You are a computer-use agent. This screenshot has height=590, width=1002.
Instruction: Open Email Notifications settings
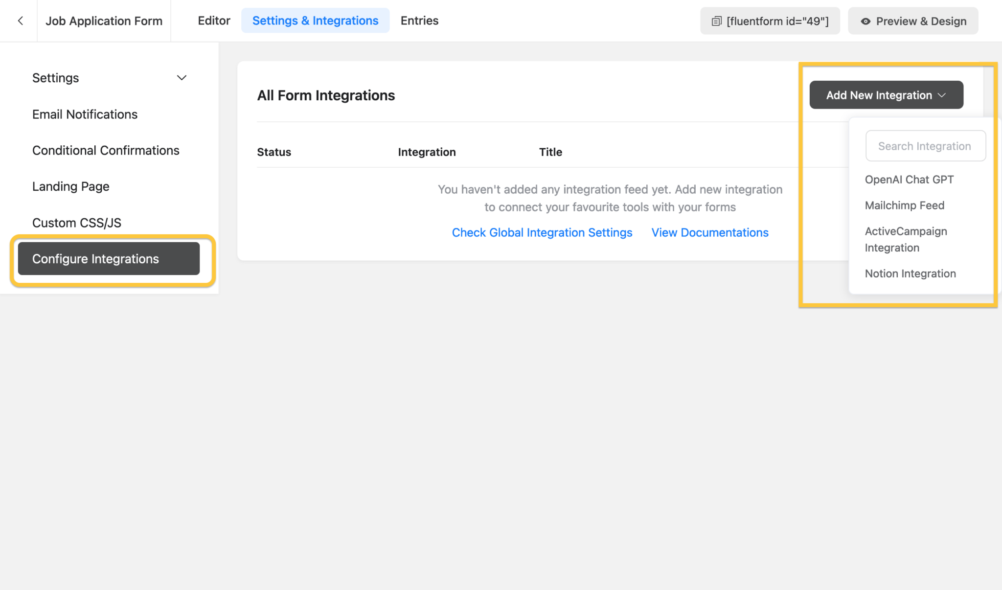[85, 114]
